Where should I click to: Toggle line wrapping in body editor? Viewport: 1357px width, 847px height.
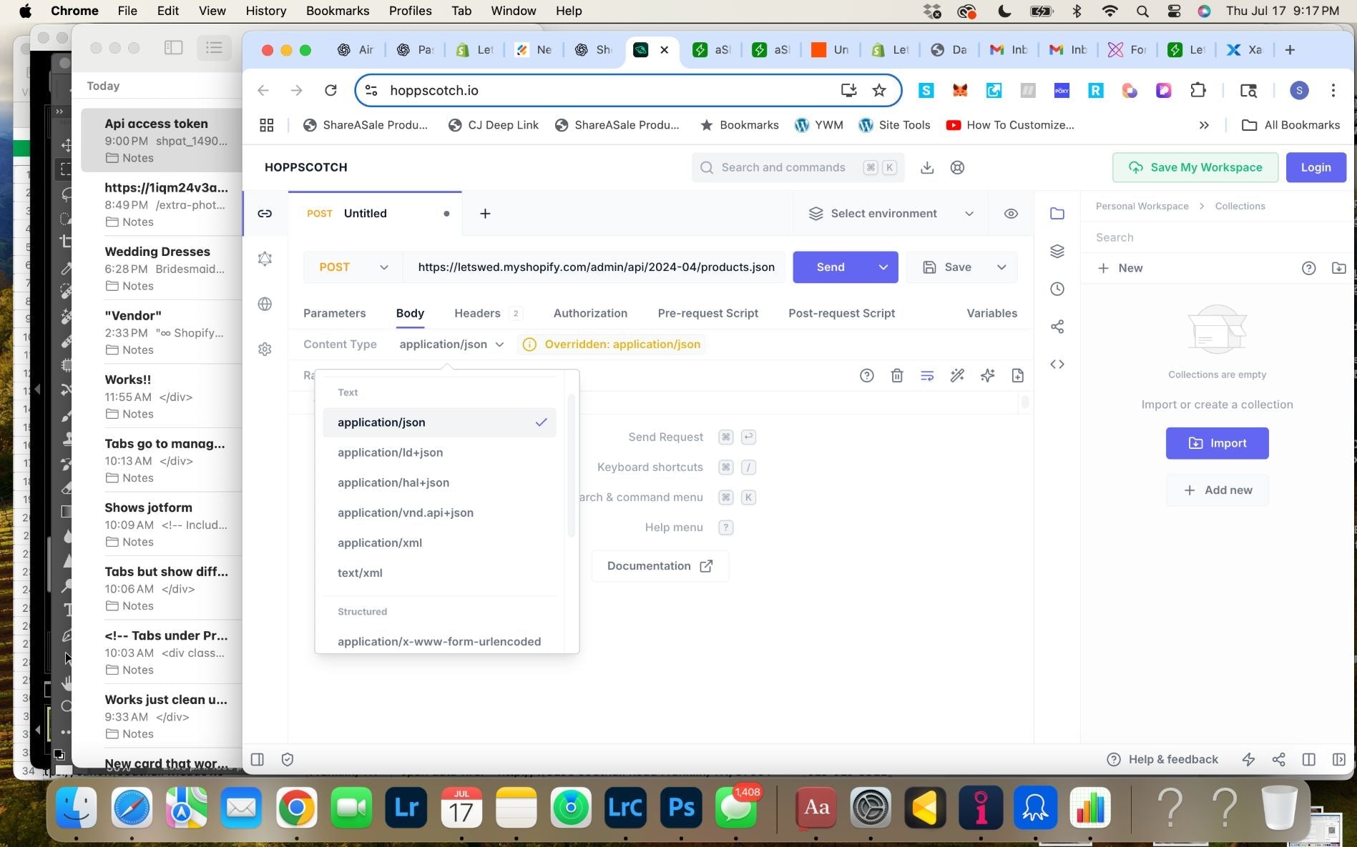coord(927,376)
